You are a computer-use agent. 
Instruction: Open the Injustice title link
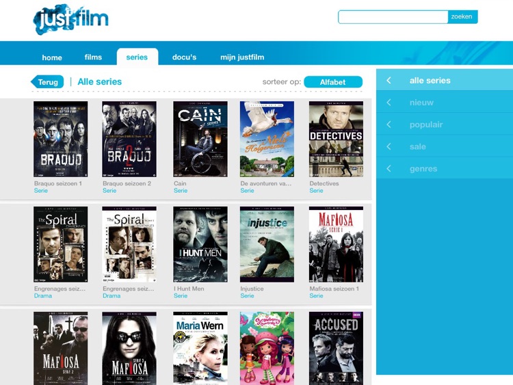pos(252,289)
